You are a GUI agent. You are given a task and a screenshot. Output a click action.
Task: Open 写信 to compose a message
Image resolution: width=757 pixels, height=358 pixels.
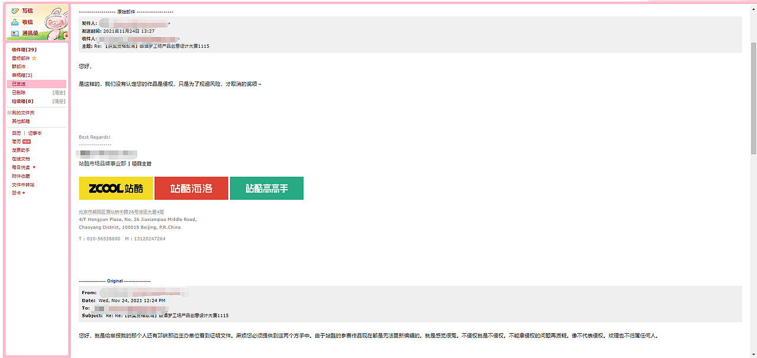point(27,11)
